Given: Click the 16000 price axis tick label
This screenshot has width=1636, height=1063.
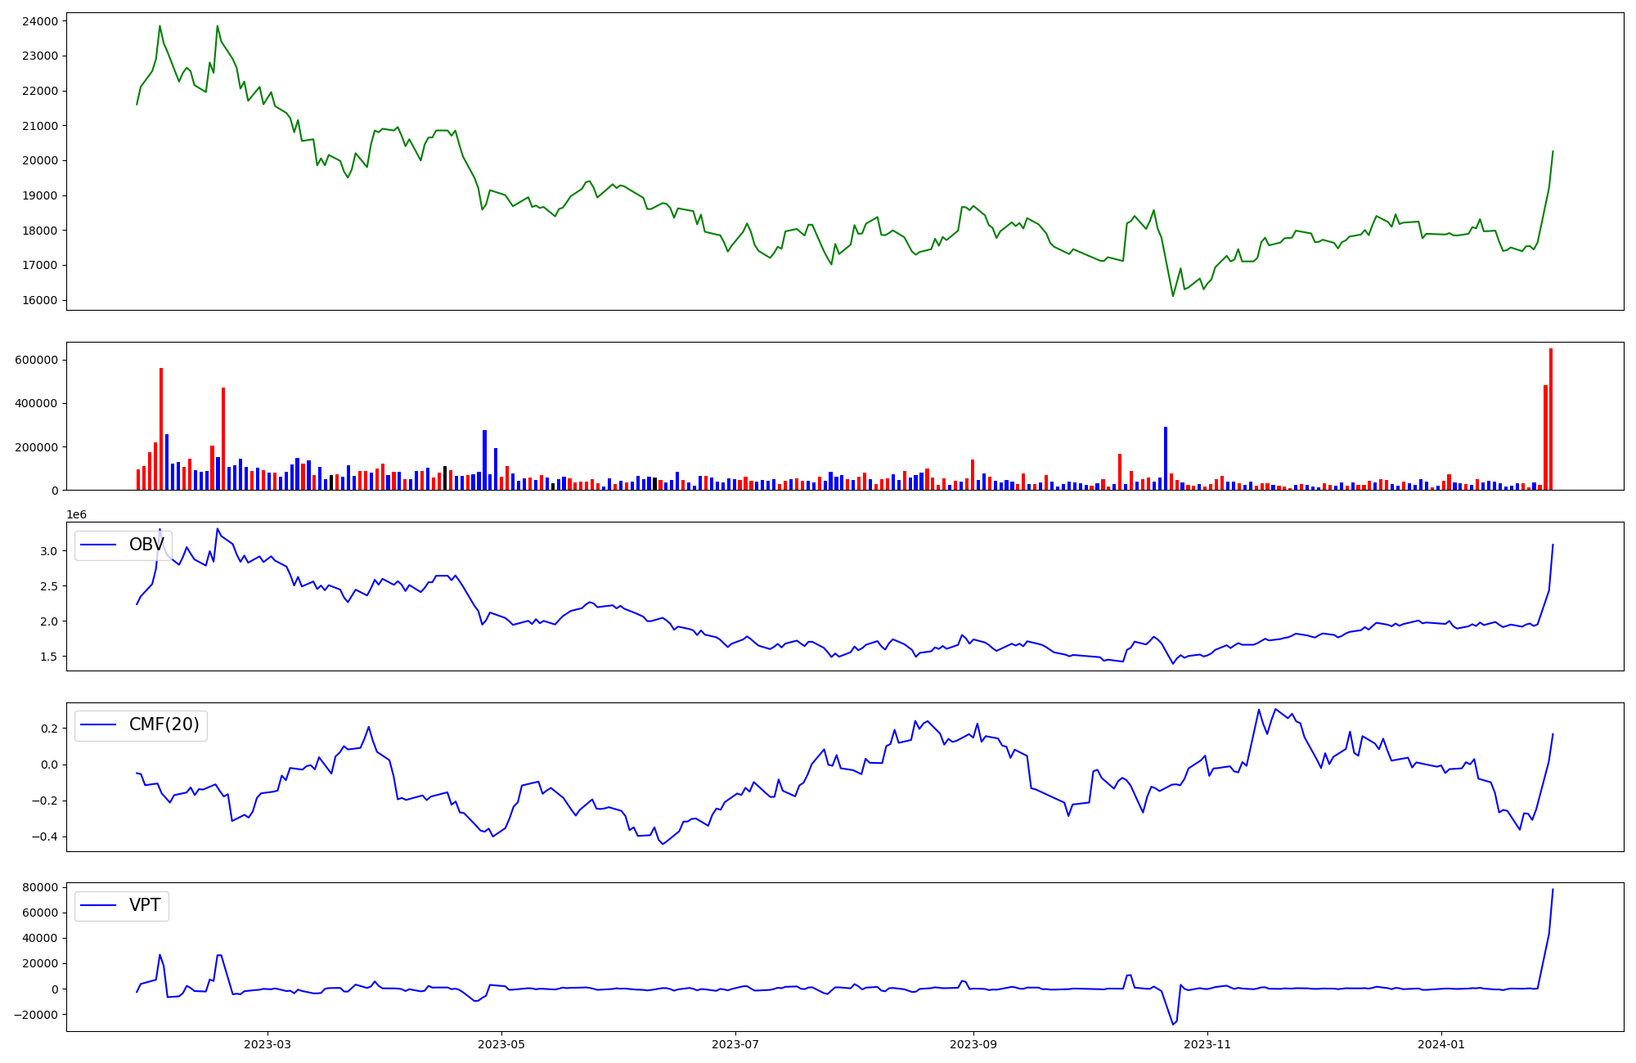Looking at the screenshot, I should pos(40,300).
